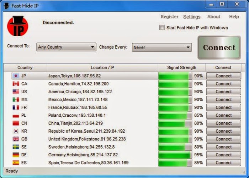Click the large green Connect button
Viewport: 249px width, 178px height.
click(x=219, y=48)
